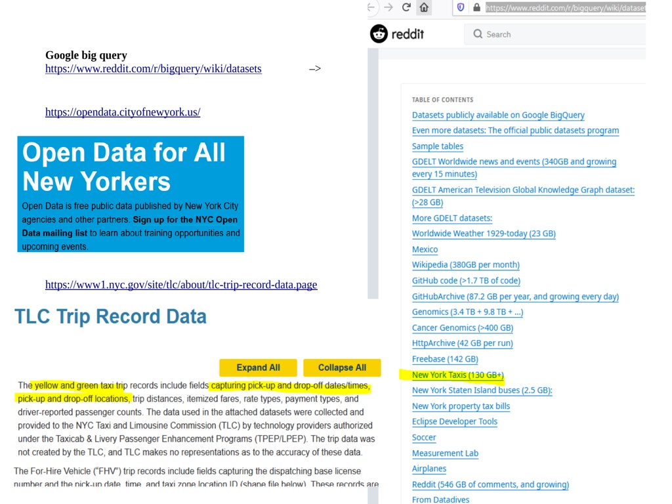Click the Open Data for All New Yorkers banner
The height and width of the screenshot is (504, 672).
(x=131, y=194)
